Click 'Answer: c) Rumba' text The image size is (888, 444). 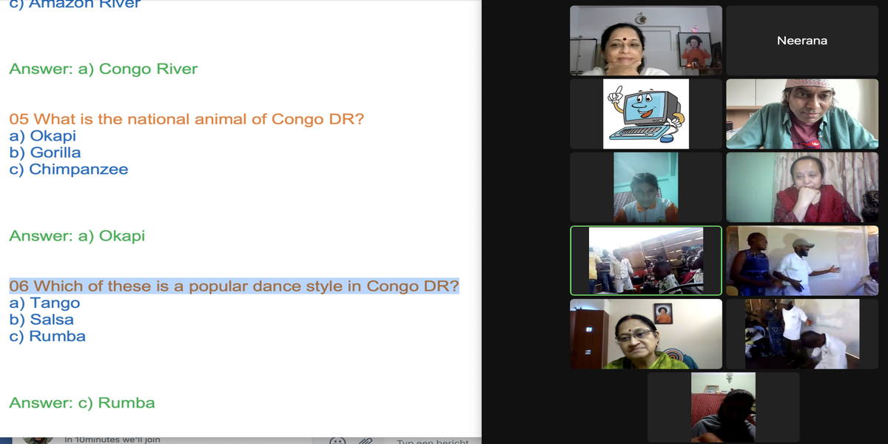[x=82, y=403]
